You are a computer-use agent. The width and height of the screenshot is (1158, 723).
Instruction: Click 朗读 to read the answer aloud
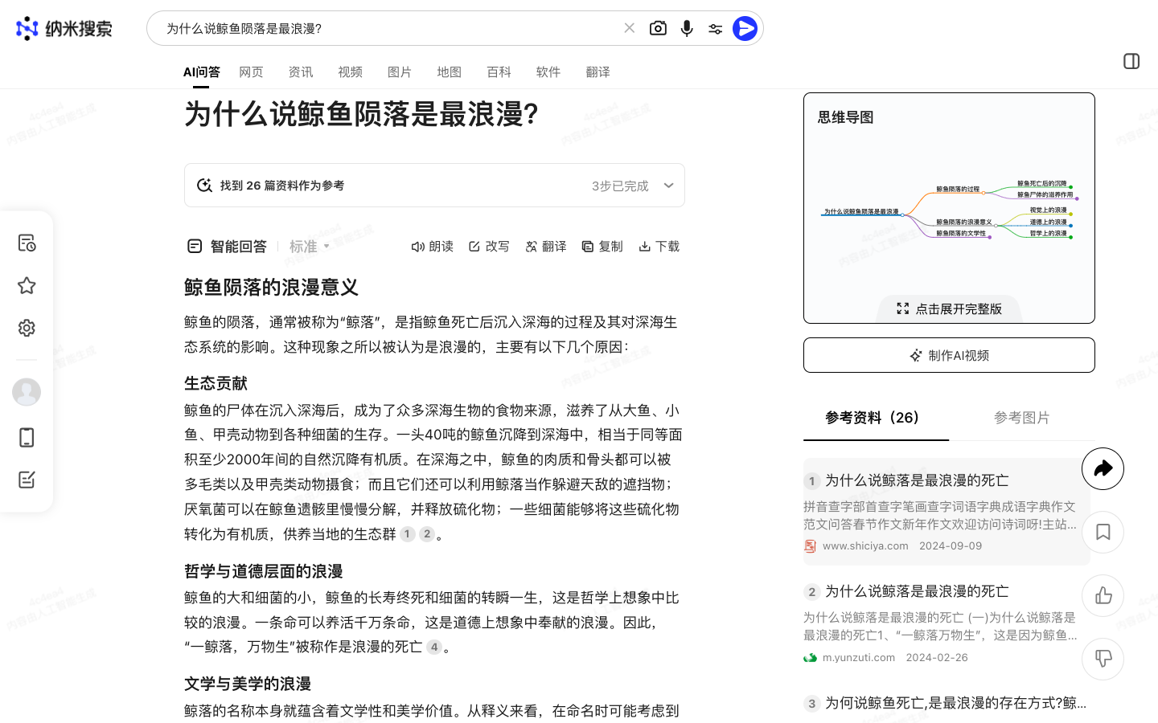tap(433, 247)
